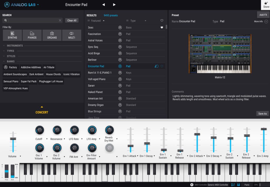Filter by Synths
Image resolution: width=270 pixels, height=187 pixels.
(12, 35)
